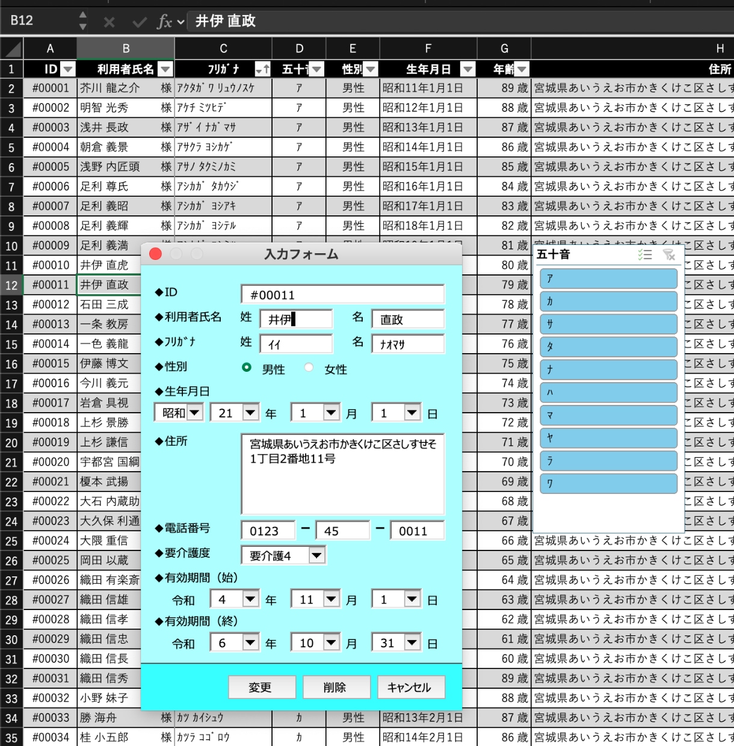Open 利用者氏名 column filter dropdown

pyautogui.click(x=165, y=69)
